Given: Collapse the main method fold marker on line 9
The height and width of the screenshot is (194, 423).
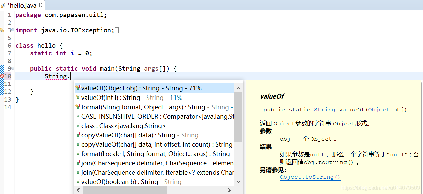Looking at the screenshot, I should tap(12, 68).
